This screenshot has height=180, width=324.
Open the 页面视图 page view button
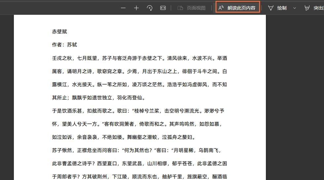(x=192, y=8)
